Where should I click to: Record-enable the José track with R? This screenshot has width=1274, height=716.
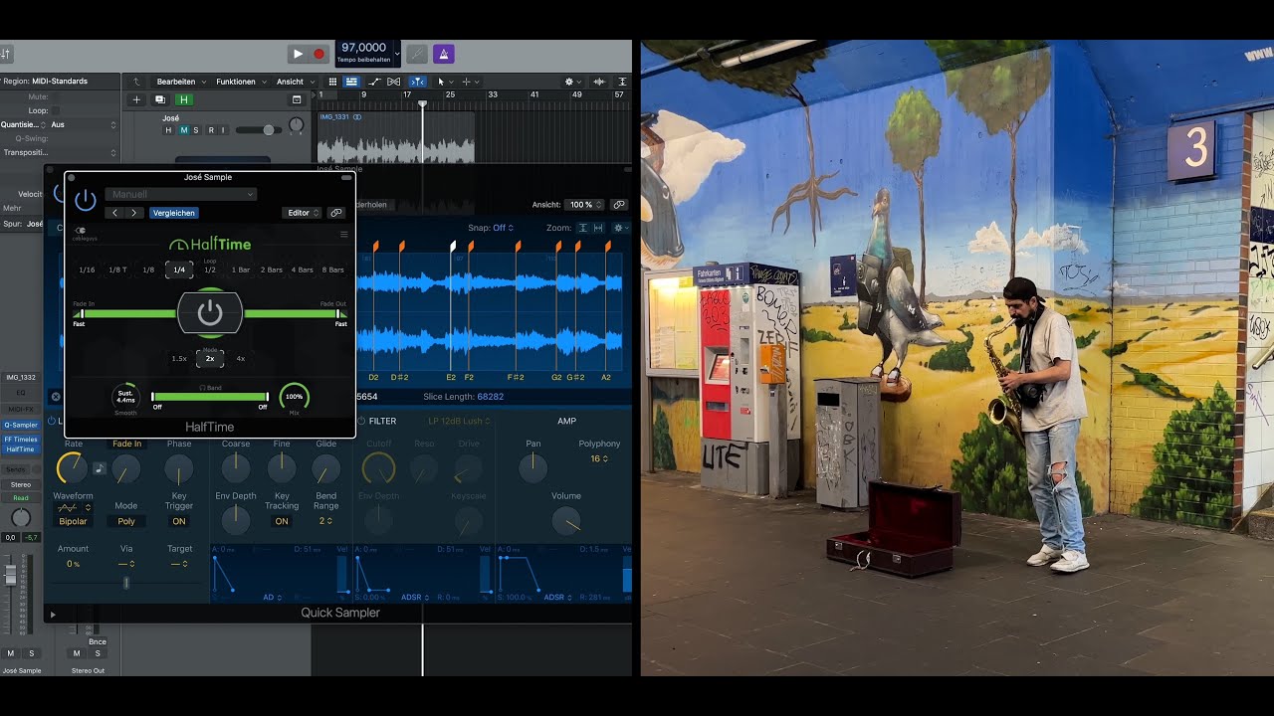pyautogui.click(x=210, y=130)
